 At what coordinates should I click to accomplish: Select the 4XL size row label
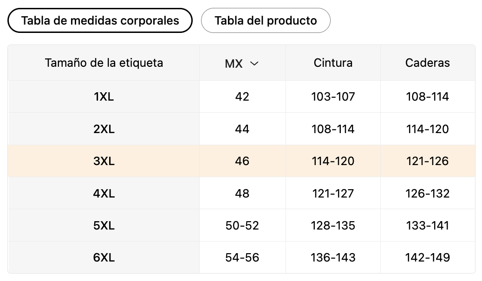pyautogui.click(x=104, y=193)
